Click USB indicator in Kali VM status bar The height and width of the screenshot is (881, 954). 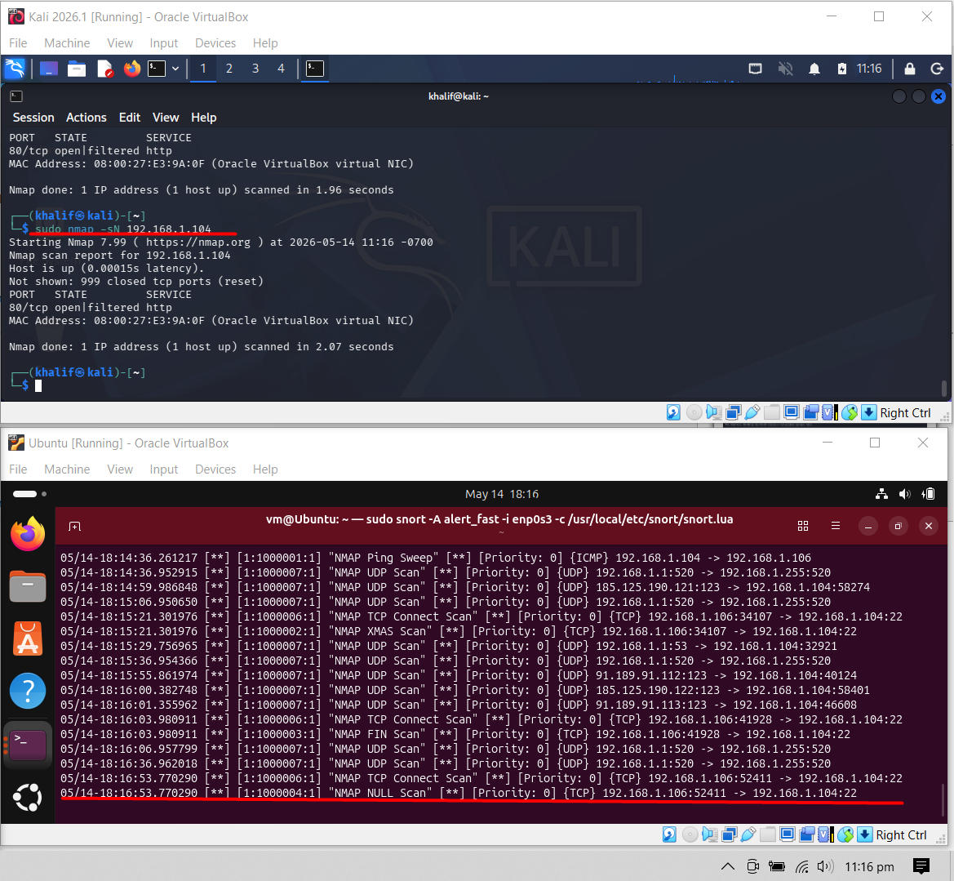[752, 412]
